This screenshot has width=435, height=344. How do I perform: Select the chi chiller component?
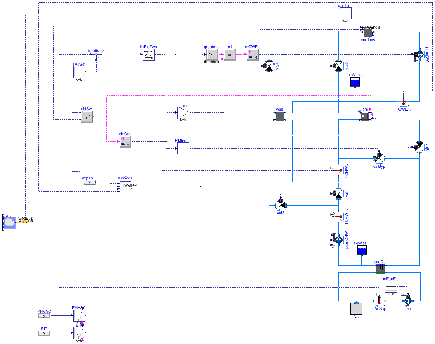pos(365,116)
